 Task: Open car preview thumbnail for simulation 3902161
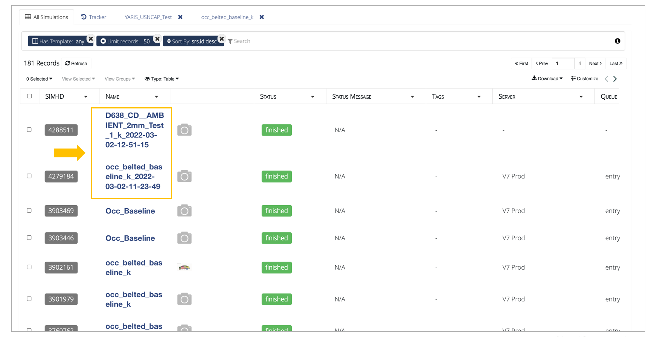pos(184,267)
